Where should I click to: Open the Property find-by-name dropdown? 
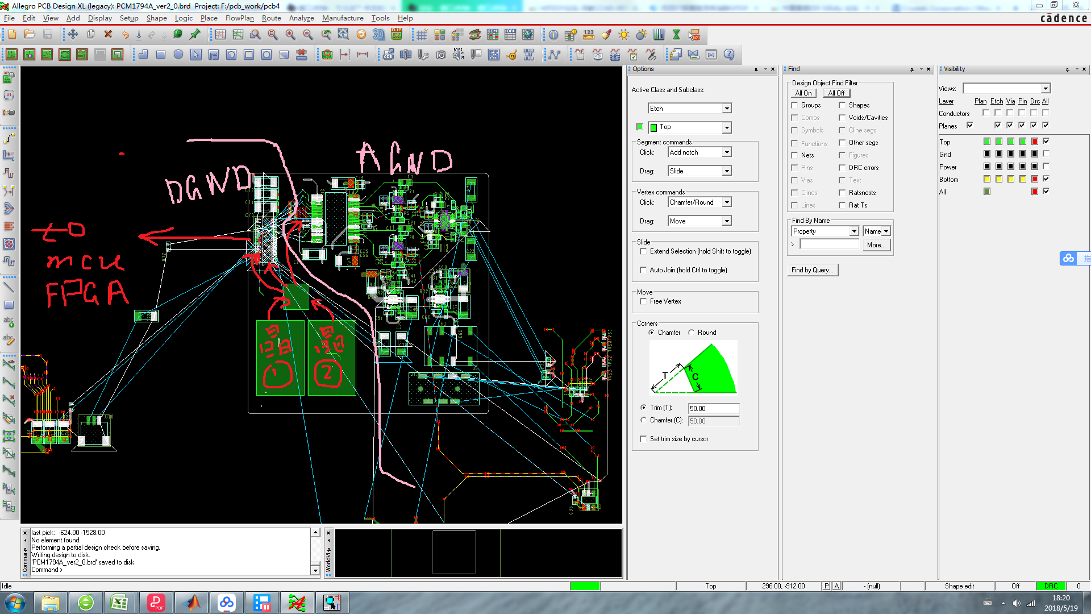[x=853, y=231]
